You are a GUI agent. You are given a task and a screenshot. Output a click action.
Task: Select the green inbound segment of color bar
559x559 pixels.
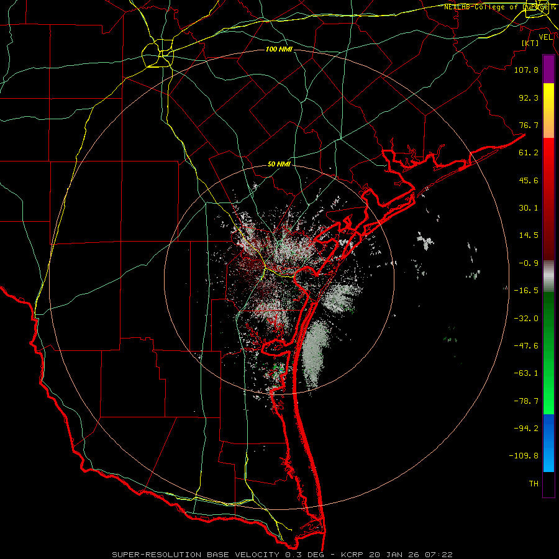pyautogui.click(x=548, y=353)
